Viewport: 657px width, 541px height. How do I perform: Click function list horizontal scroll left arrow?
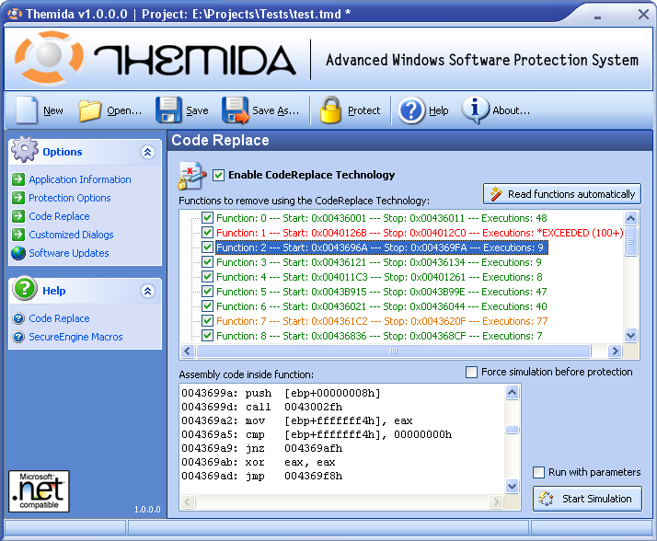188,351
